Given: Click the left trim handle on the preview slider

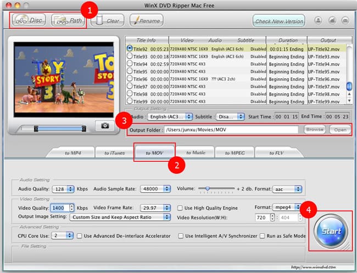Looking at the screenshot, I should 36,129.
